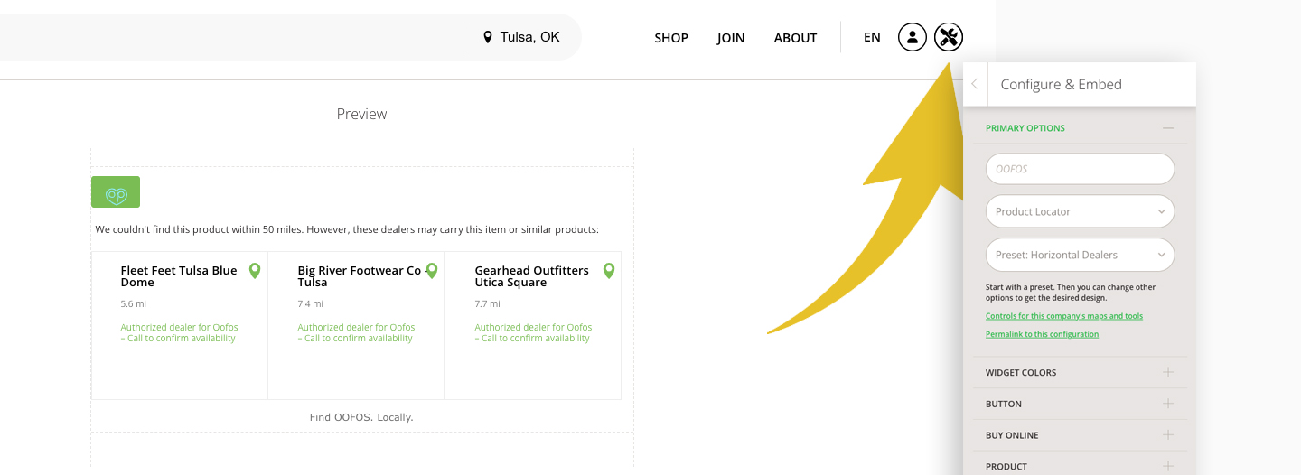
Task: Click the green Locally logo badge
Action: pyautogui.click(x=116, y=191)
